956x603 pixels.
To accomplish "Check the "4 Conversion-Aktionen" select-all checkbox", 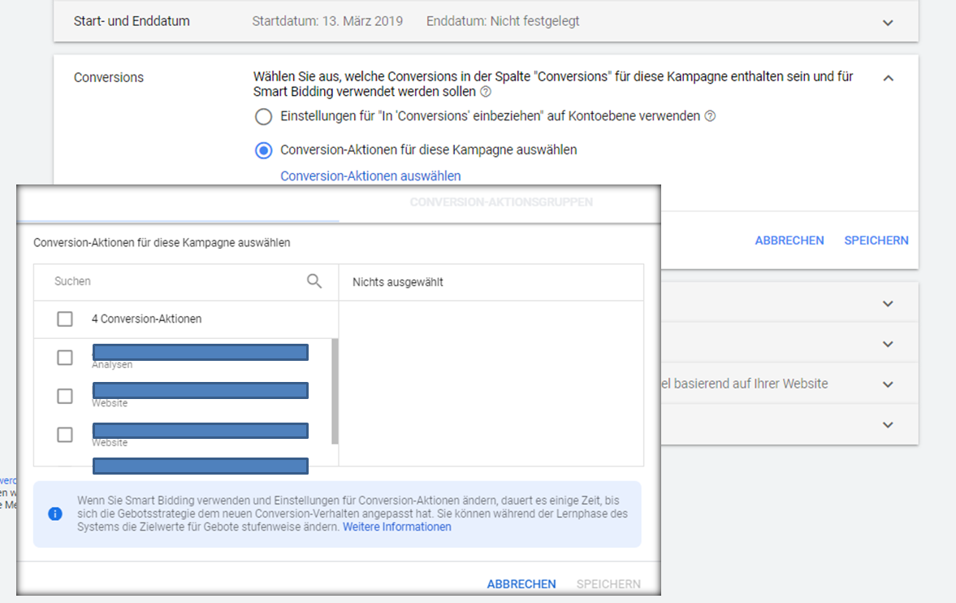I will pyautogui.click(x=65, y=319).
